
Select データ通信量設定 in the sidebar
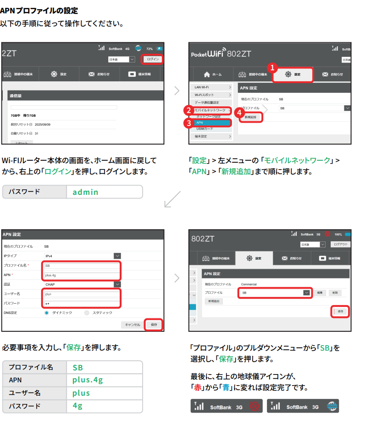[x=211, y=102]
